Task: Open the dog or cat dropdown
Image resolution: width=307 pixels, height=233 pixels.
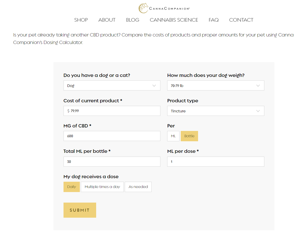Action: (112, 85)
